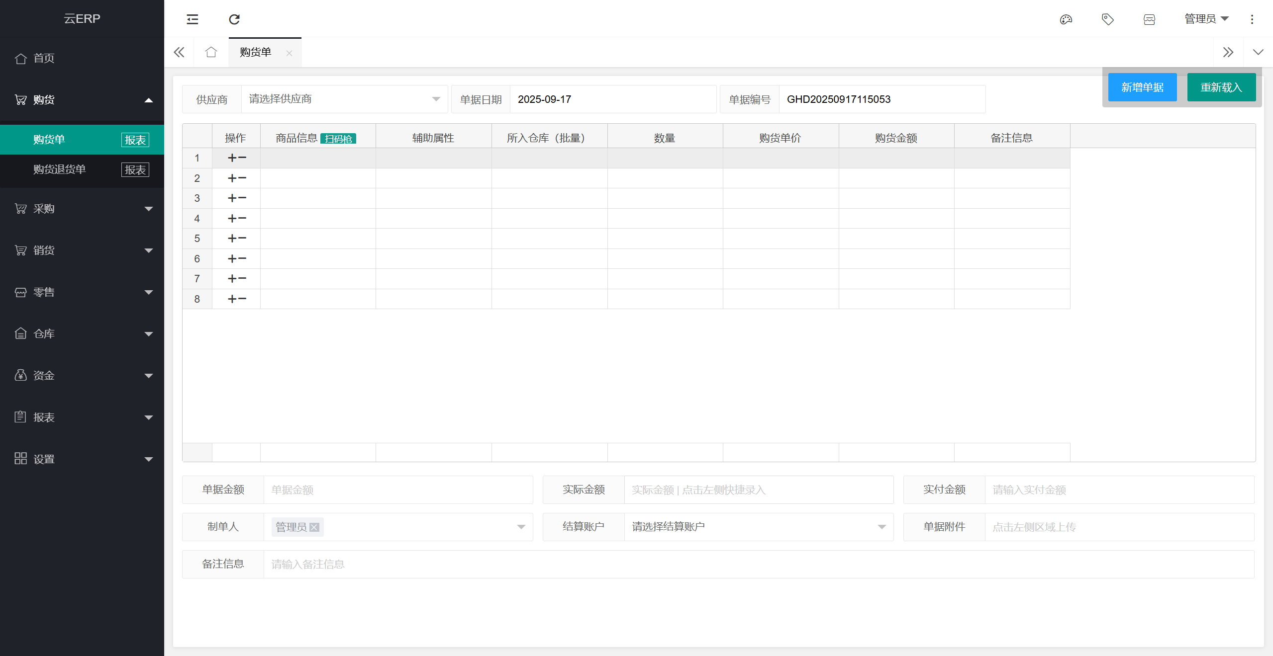
Task: Click the 单据日期 date field
Action: [x=612, y=99]
